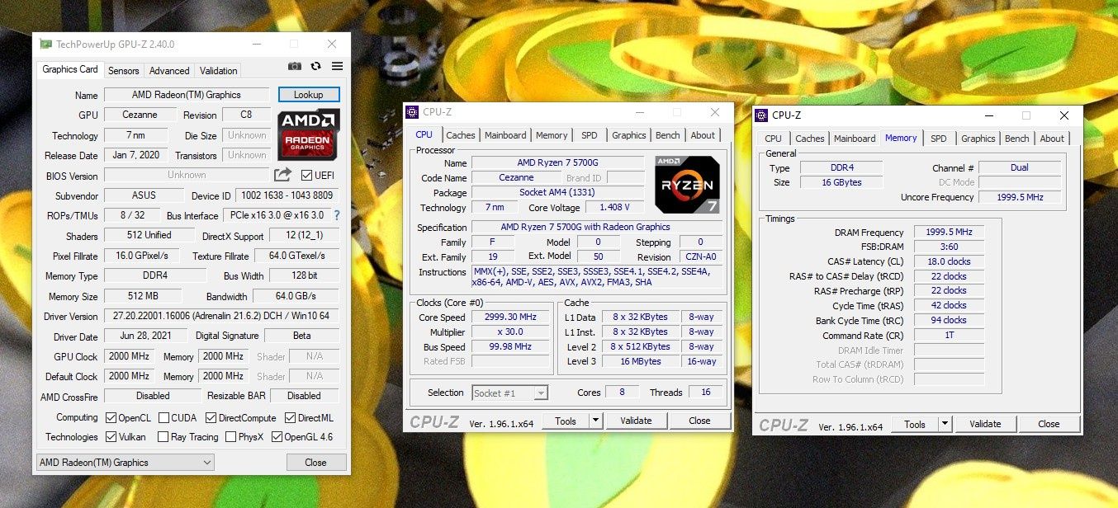1118x508 pixels.
Task: Click Close button in CPU-Z CPU window
Action: coord(699,421)
